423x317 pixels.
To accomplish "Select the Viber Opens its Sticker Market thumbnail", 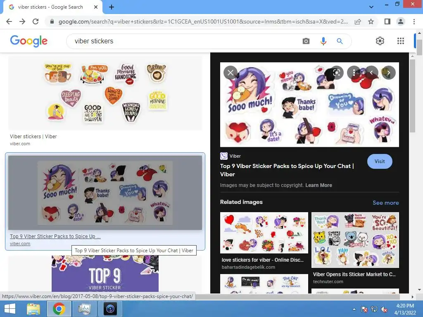I will tap(355, 240).
